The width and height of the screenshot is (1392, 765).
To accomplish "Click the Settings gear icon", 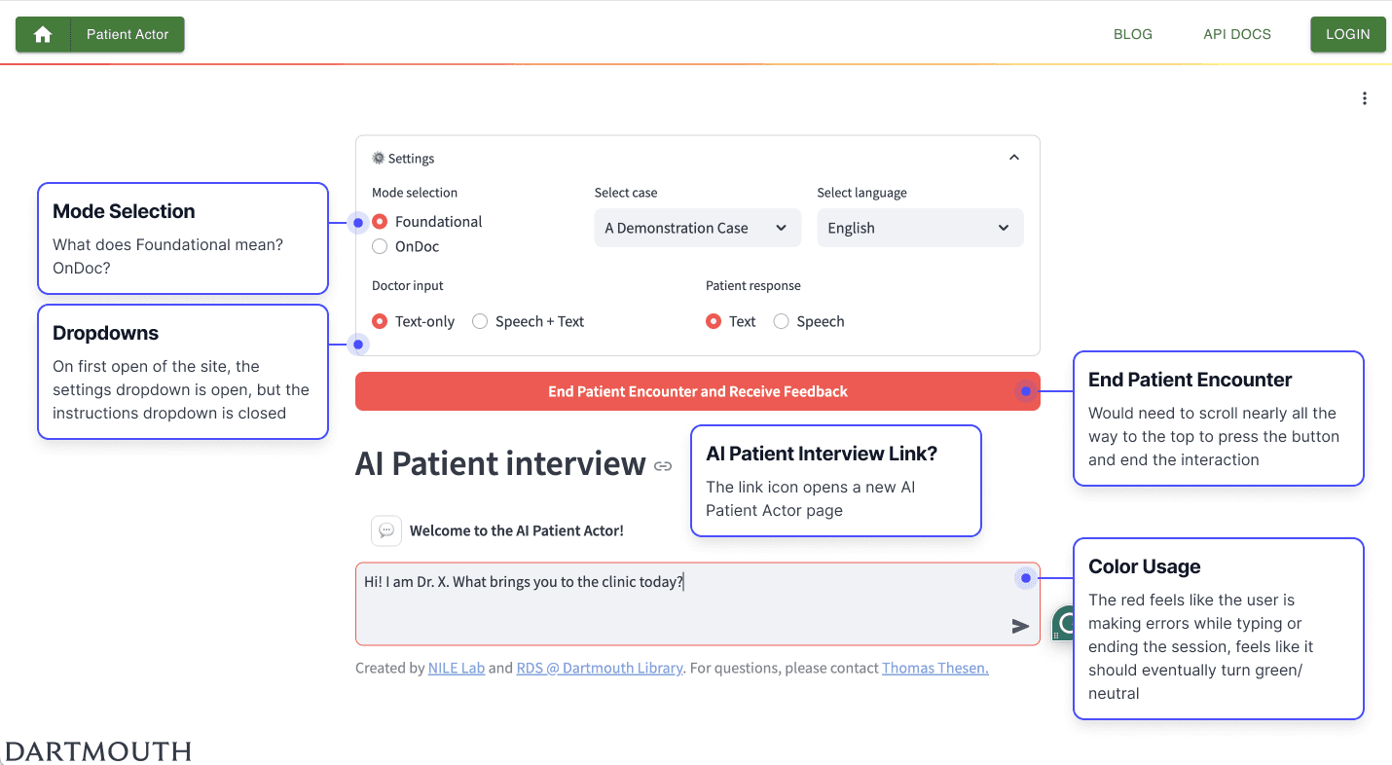I will 378,158.
